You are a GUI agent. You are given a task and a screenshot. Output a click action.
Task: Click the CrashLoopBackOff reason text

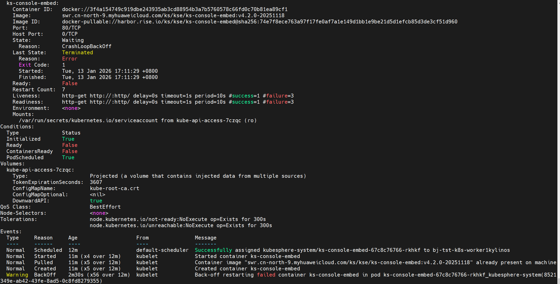point(87,46)
